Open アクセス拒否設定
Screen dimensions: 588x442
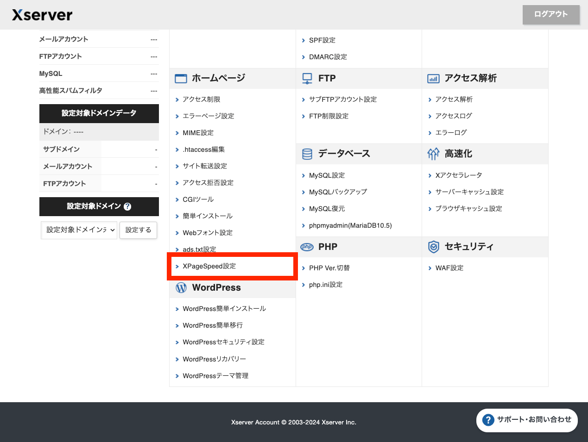[208, 183]
